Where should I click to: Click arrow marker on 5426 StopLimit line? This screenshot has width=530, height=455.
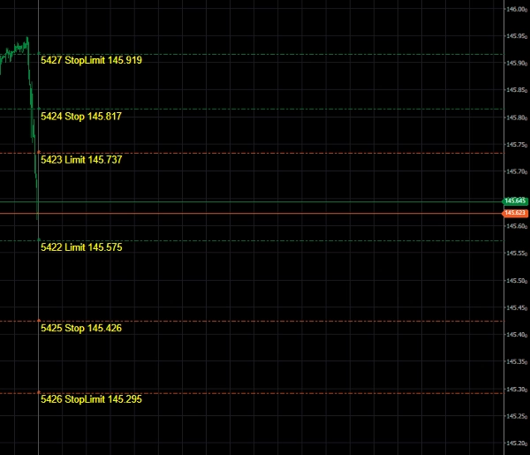[x=39, y=392]
